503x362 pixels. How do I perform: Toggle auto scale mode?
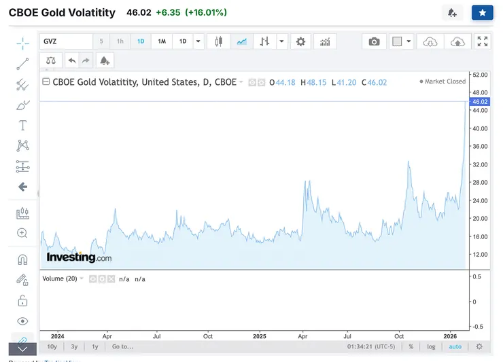coord(455,346)
